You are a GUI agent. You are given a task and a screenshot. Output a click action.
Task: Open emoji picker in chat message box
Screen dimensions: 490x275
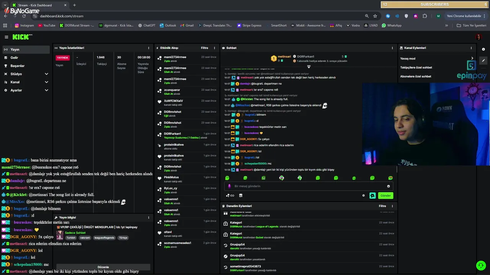click(x=389, y=186)
